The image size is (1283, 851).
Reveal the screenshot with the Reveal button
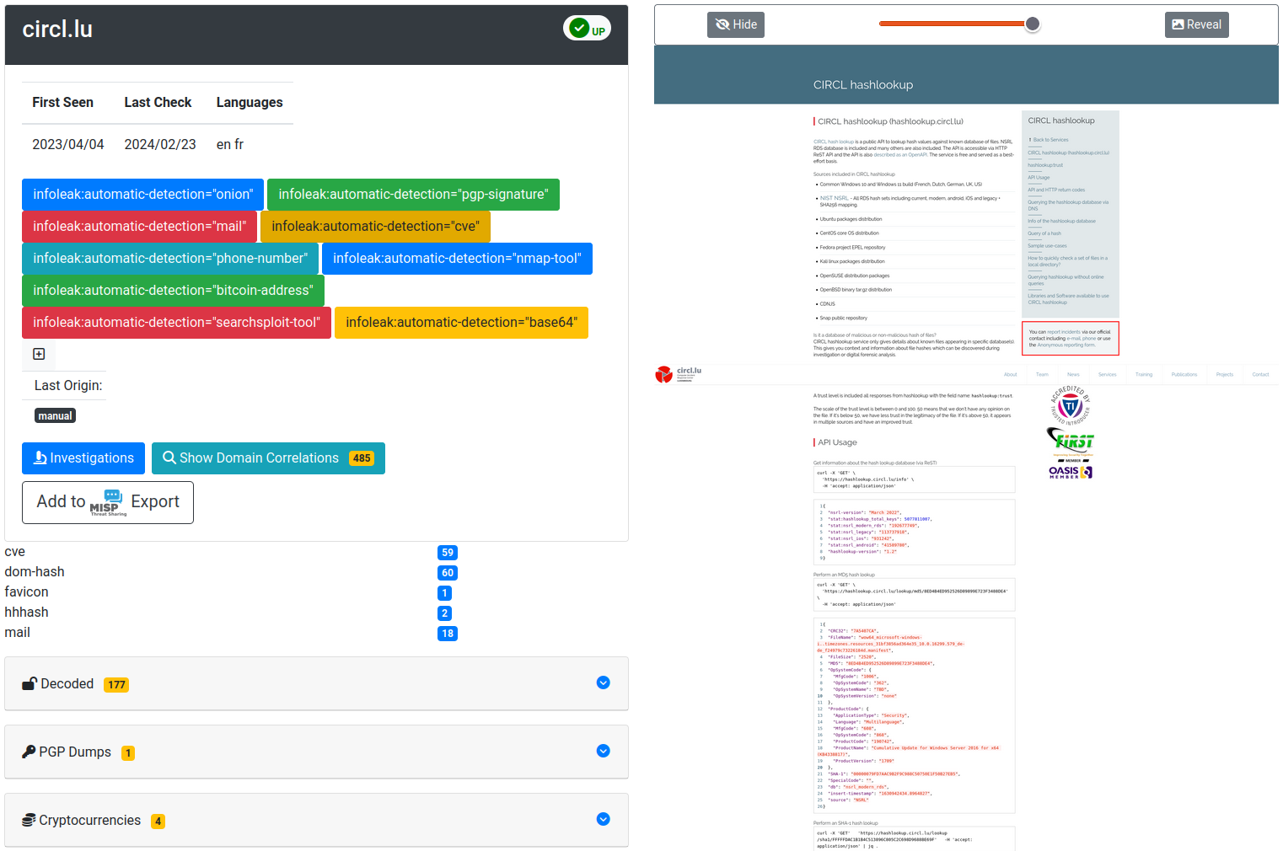click(1196, 25)
